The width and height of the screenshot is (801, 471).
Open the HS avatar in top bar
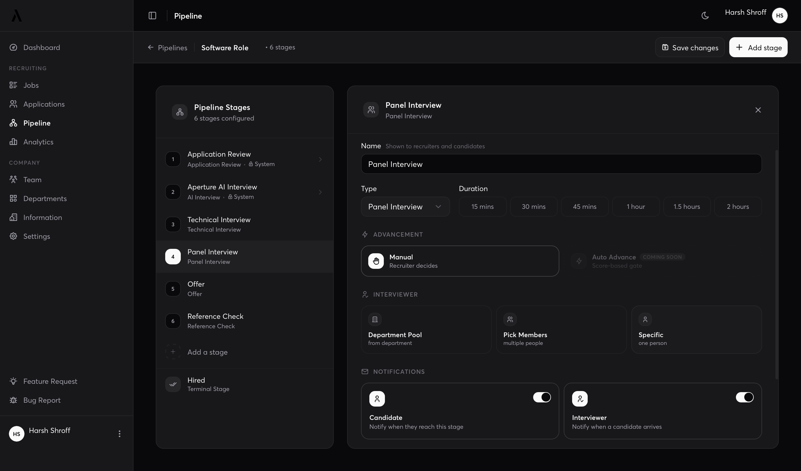pos(779,16)
